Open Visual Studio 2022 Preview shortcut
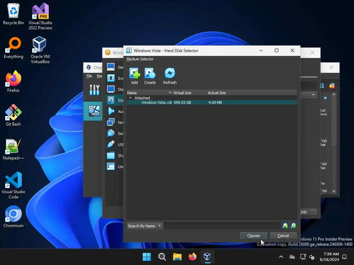 tap(40, 16)
